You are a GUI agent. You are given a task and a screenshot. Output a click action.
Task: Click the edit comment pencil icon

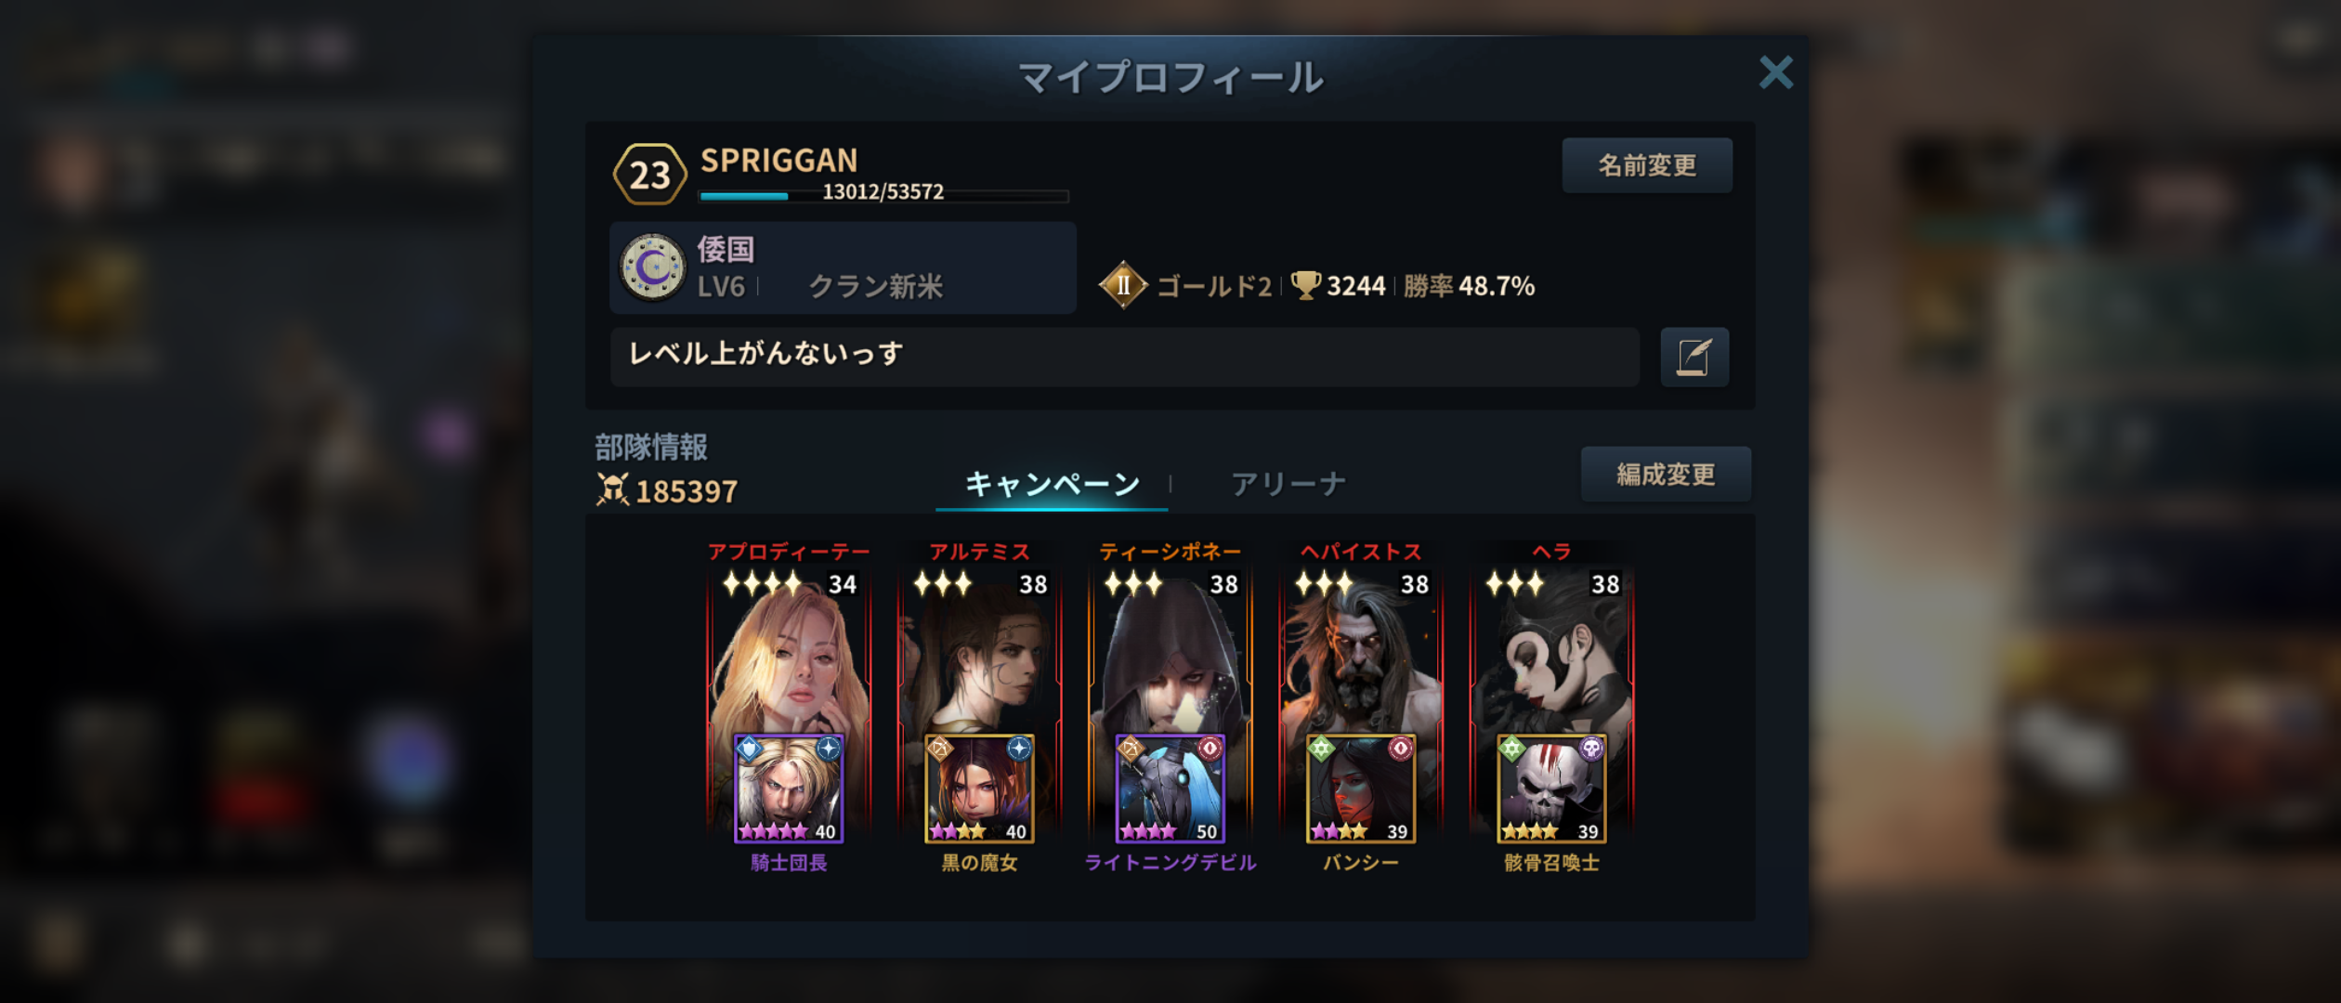1694,357
